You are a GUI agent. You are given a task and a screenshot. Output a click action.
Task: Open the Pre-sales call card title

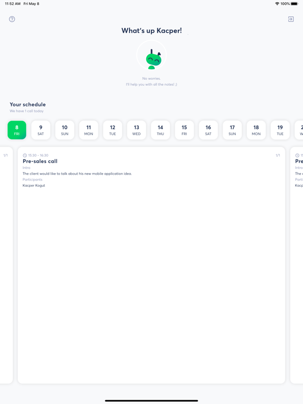(x=40, y=161)
